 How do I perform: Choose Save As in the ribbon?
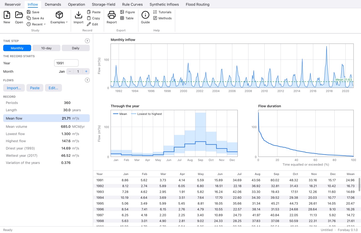[35, 18]
